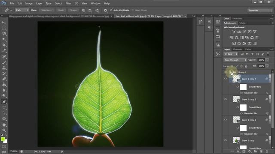Select the Brush tool
This screenshot has width=275, height=154.
[4, 62]
